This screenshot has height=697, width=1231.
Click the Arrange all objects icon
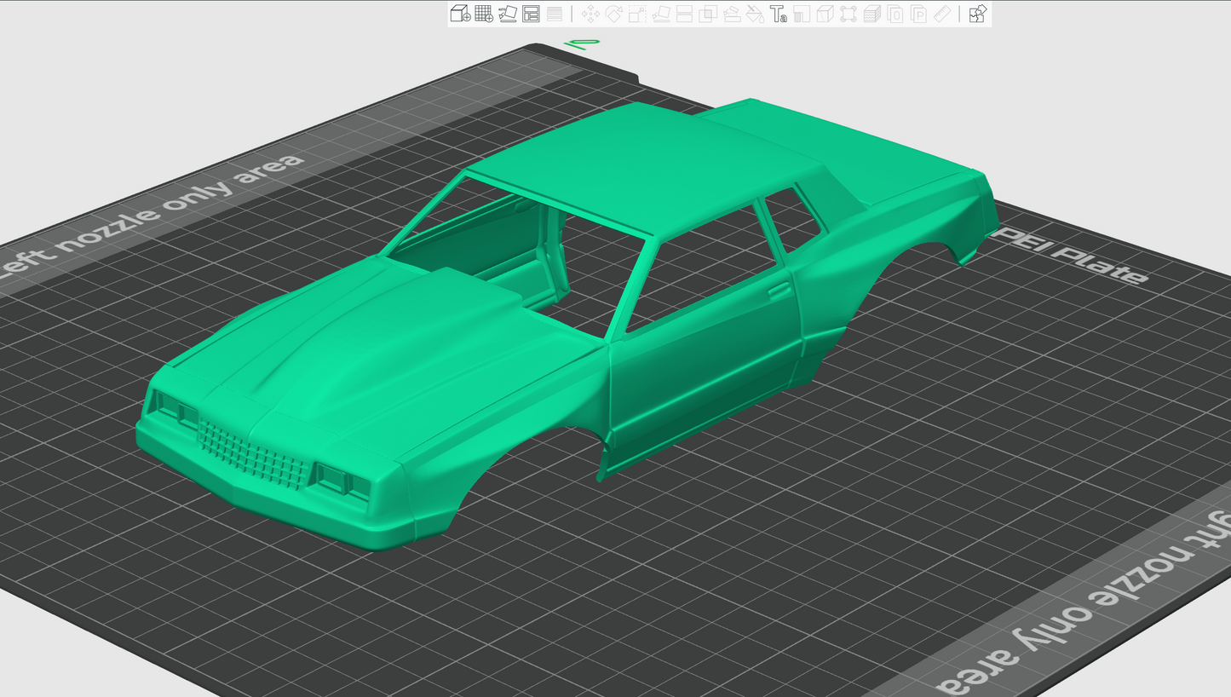[x=531, y=14]
